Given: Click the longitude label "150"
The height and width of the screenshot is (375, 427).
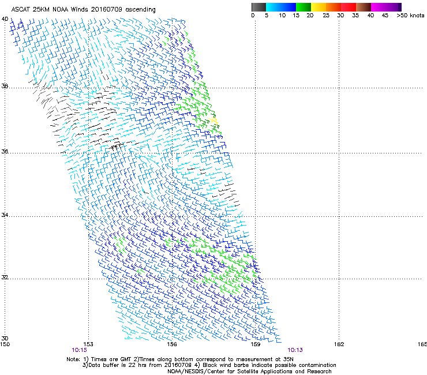Looking at the screenshot, I should [x=5, y=344].
